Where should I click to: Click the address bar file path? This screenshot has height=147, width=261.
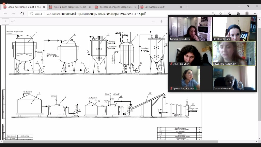pyautogui.click(x=98, y=14)
